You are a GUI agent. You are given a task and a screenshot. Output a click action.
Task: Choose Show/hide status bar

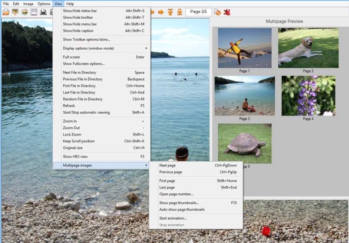pyautogui.click(x=102, y=11)
